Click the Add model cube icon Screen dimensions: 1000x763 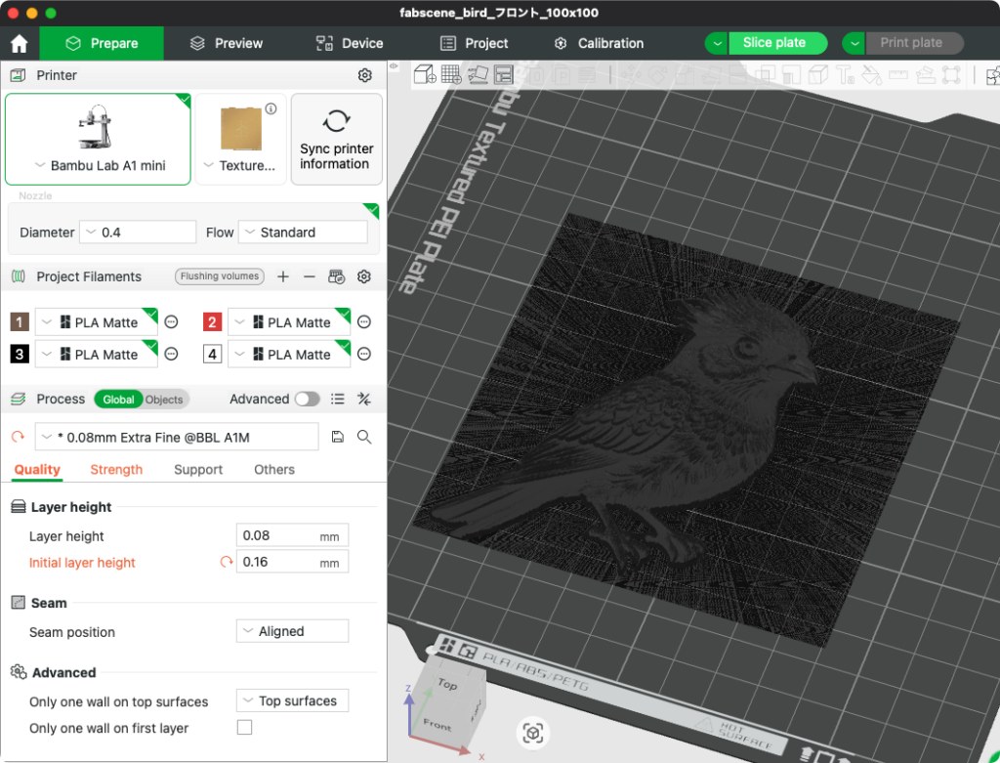(x=425, y=74)
